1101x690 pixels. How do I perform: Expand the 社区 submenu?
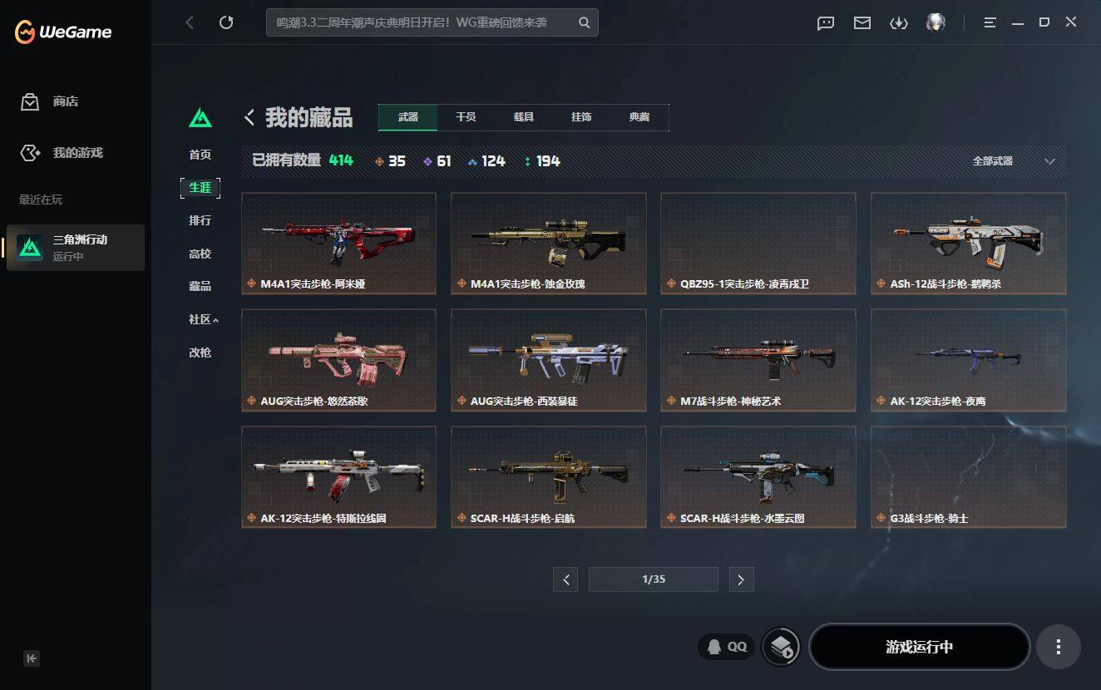tap(203, 319)
